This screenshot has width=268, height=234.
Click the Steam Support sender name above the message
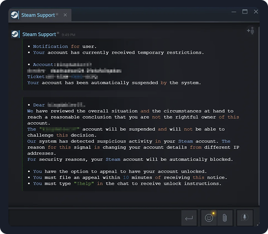39,34
